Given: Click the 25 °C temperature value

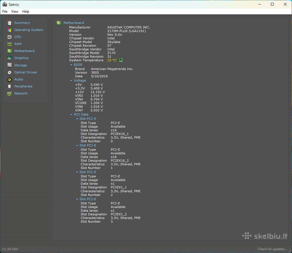Looking at the screenshot, I should (x=112, y=60).
